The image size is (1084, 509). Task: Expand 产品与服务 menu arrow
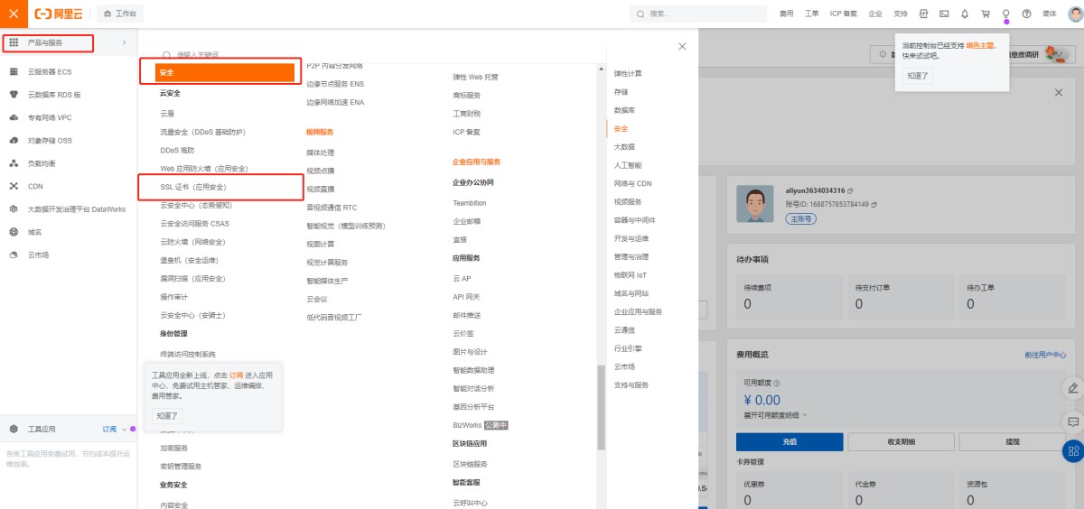click(x=124, y=43)
